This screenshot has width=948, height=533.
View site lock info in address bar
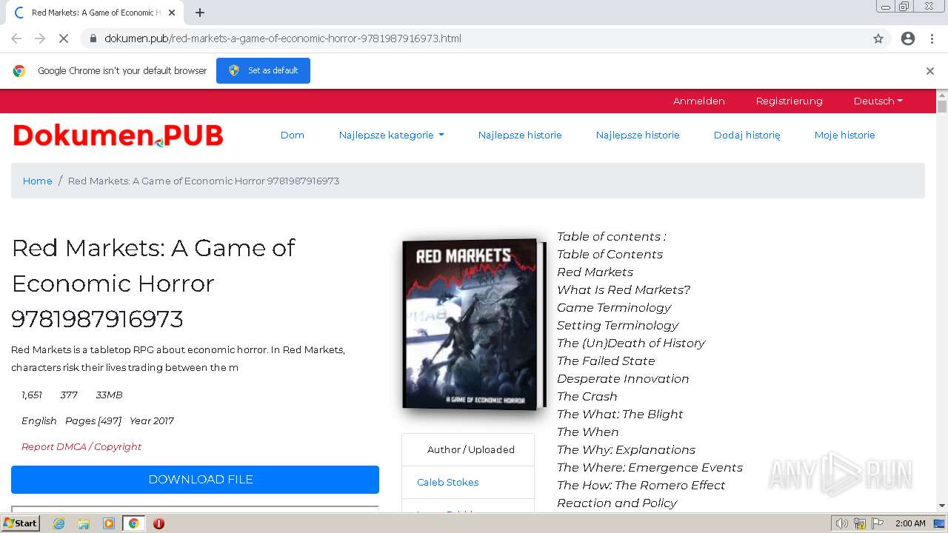[93, 38]
